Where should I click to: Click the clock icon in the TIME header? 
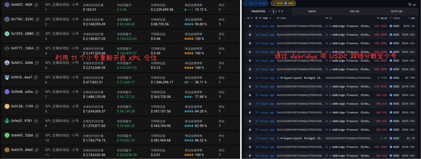coord(256,18)
